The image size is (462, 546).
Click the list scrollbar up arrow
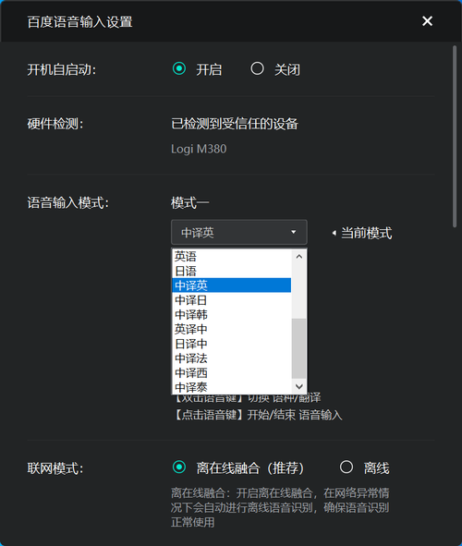(x=299, y=257)
